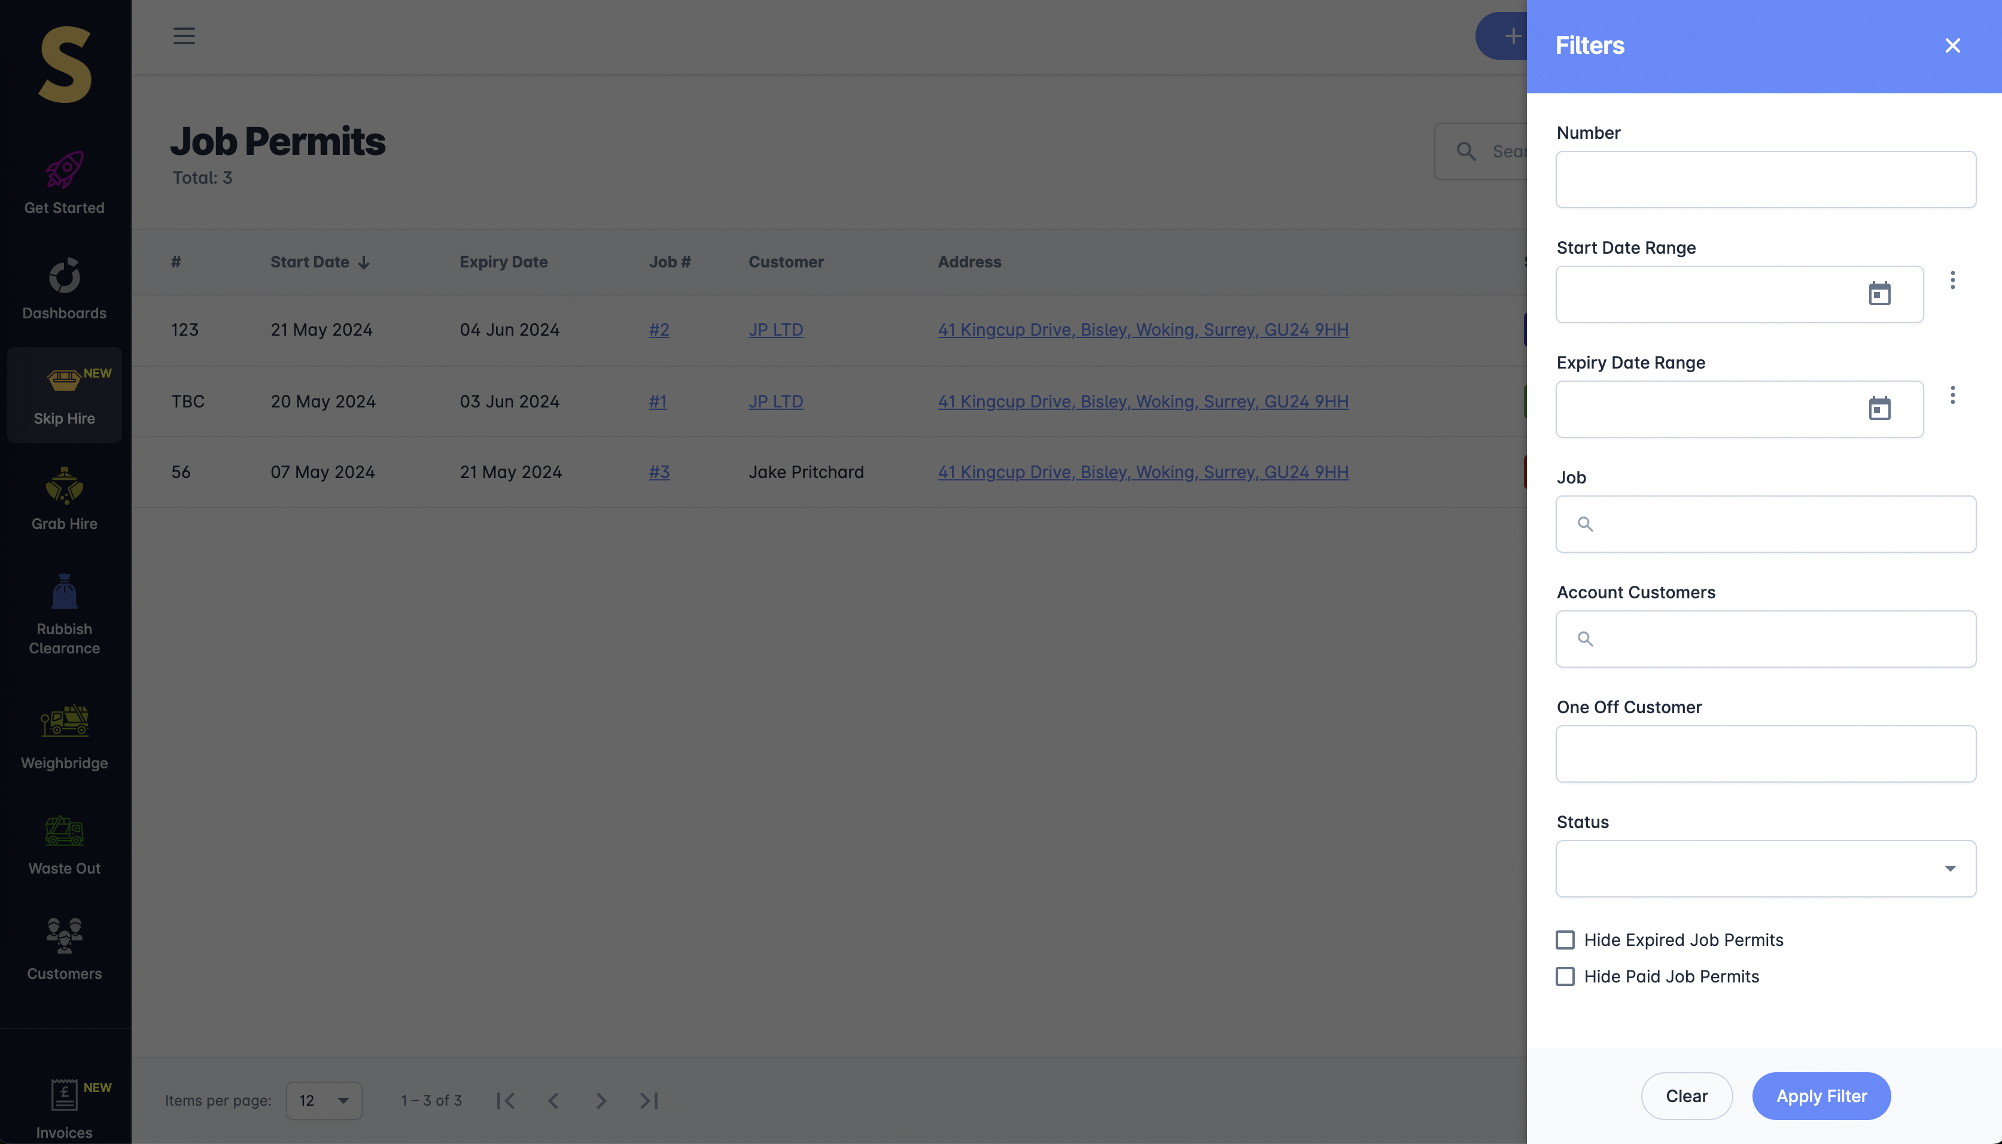This screenshot has height=1144, width=2002.
Task: Open the items per page dropdown
Action: point(324,1100)
